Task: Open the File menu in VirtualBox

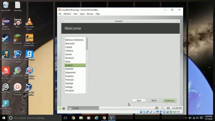Action: pyautogui.click(x=60, y=14)
